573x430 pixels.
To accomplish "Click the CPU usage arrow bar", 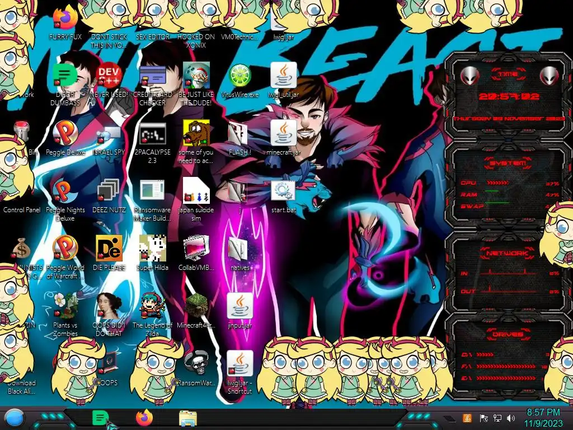I will pos(497,183).
